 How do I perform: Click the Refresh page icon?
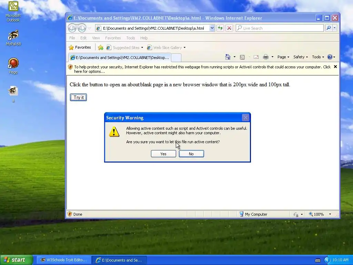click(x=220, y=28)
